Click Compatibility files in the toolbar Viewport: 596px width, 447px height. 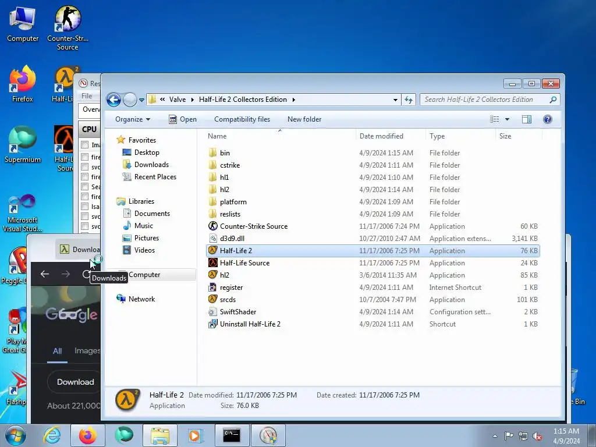[x=242, y=119]
